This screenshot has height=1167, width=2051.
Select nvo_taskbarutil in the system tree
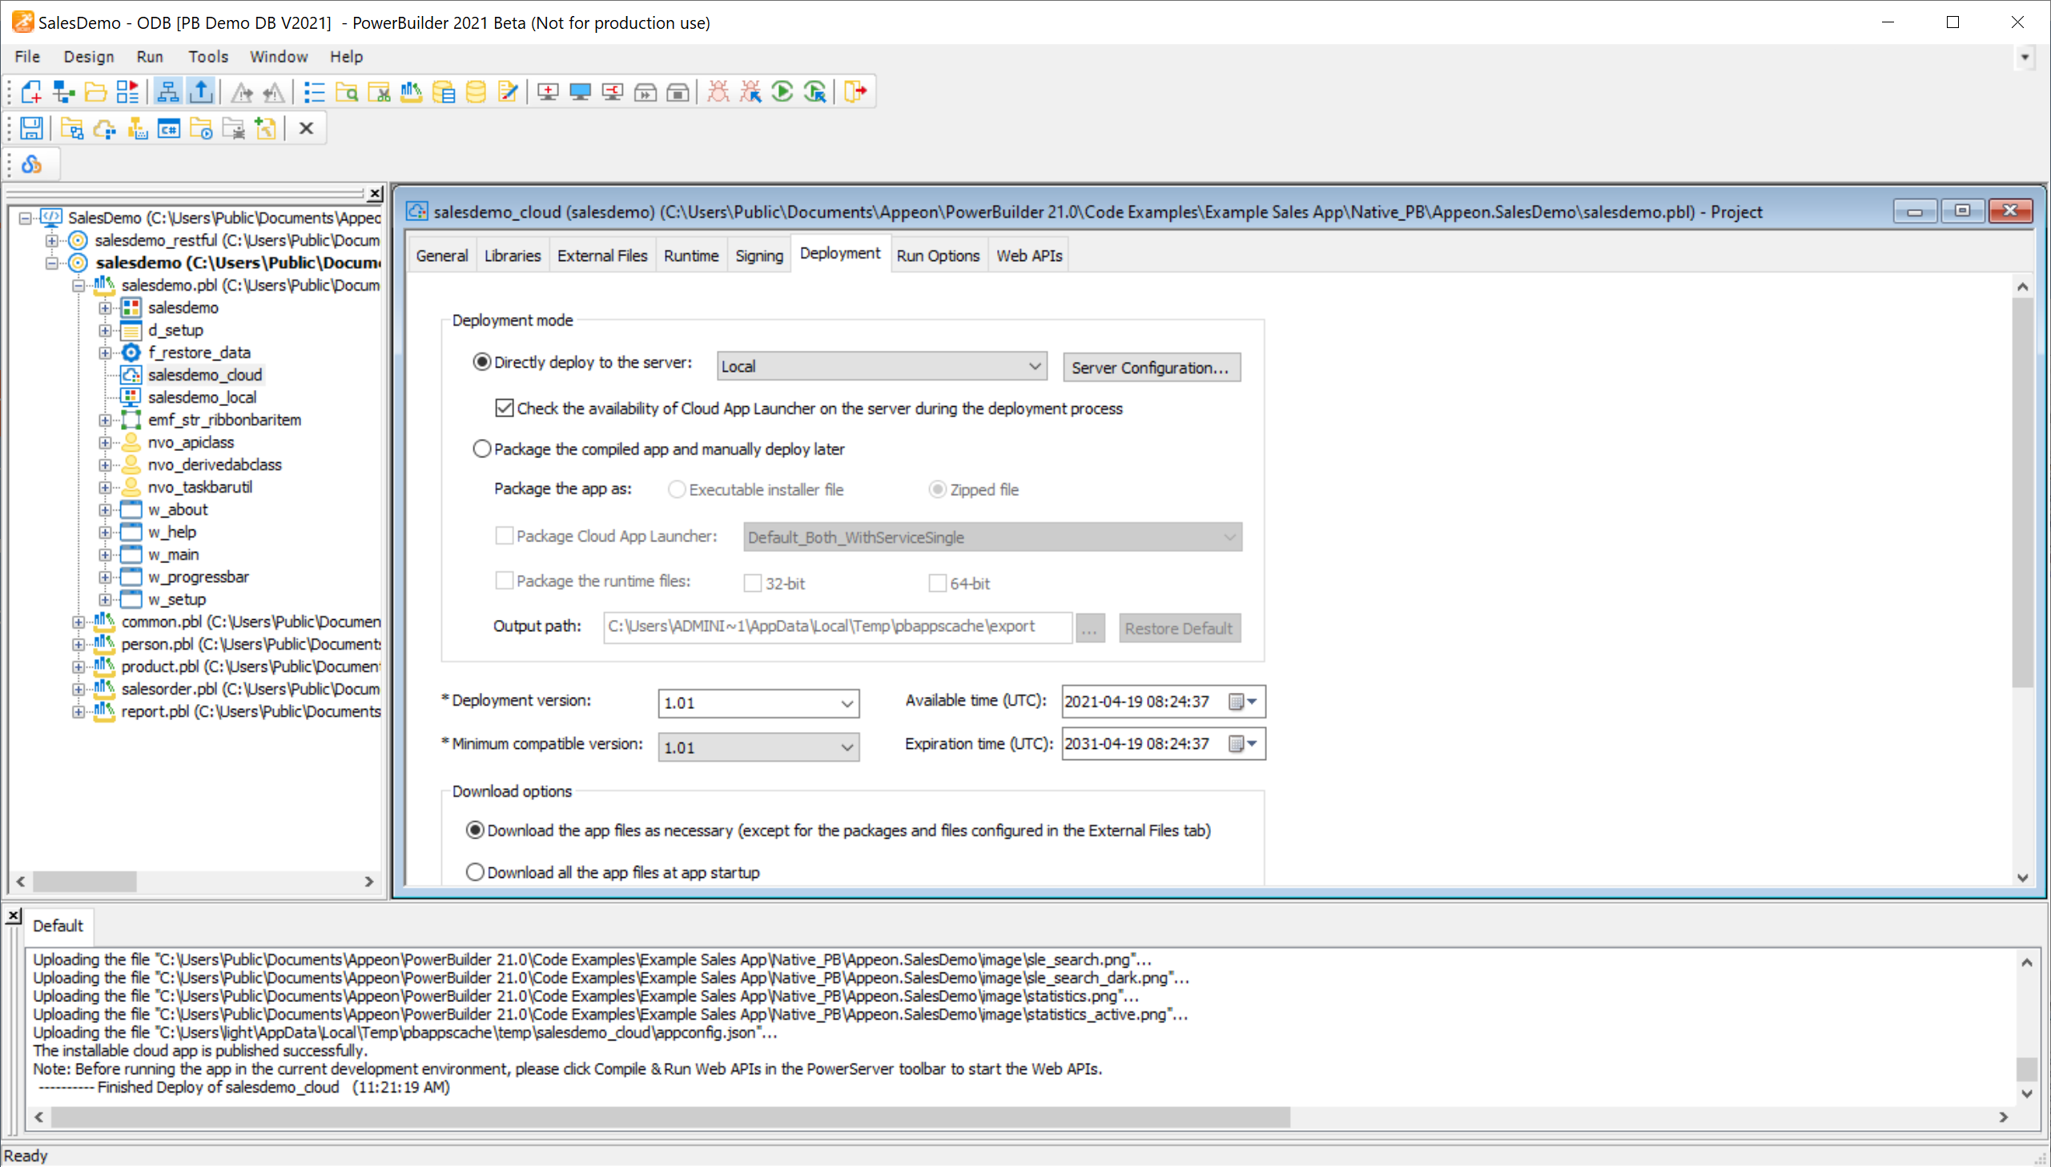pyautogui.click(x=199, y=487)
